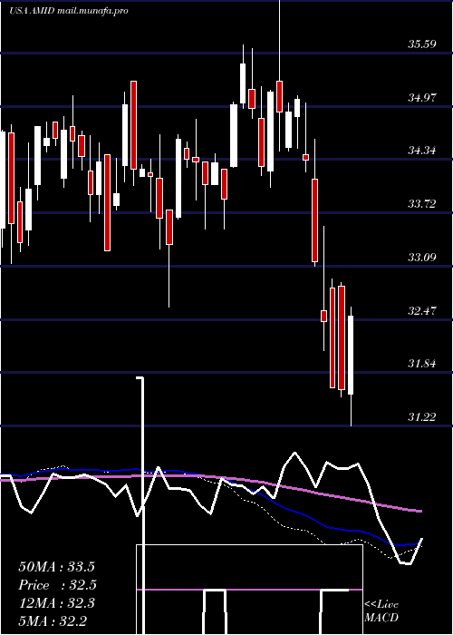Click the <<Live MACD label
The width and height of the screenshot is (453, 635).
(x=381, y=611)
